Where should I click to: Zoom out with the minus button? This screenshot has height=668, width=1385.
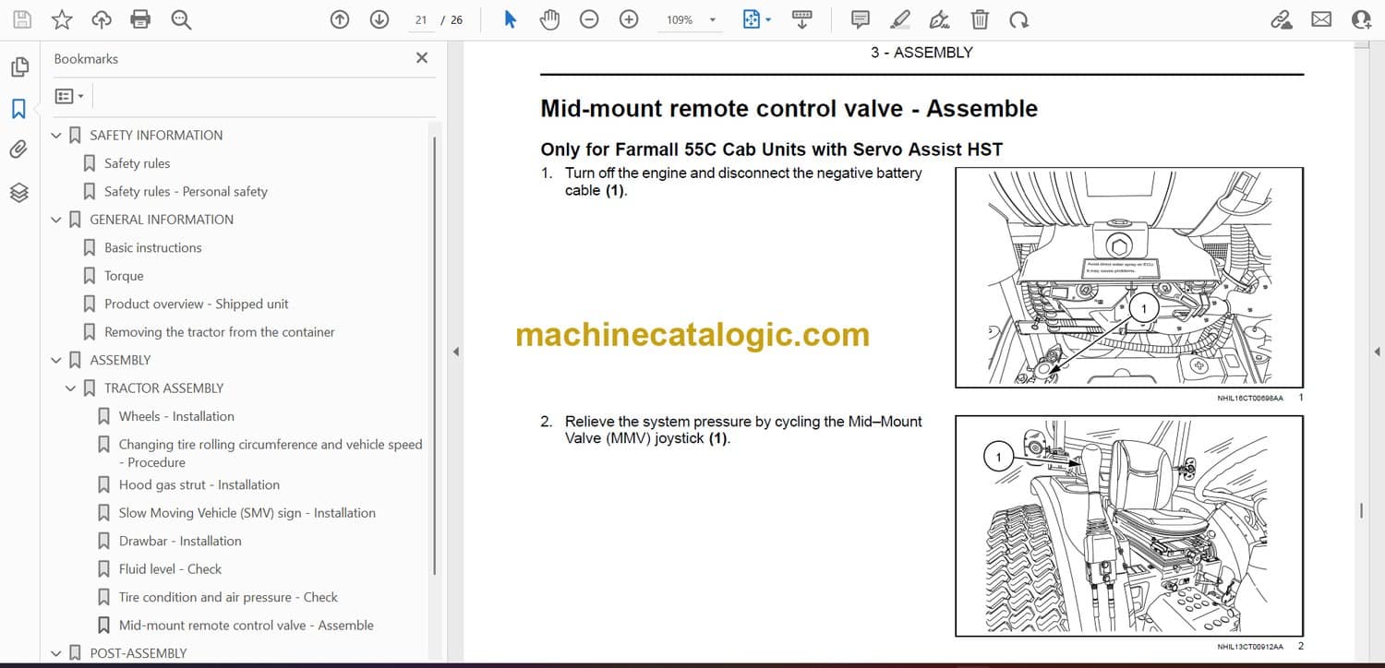coord(590,19)
